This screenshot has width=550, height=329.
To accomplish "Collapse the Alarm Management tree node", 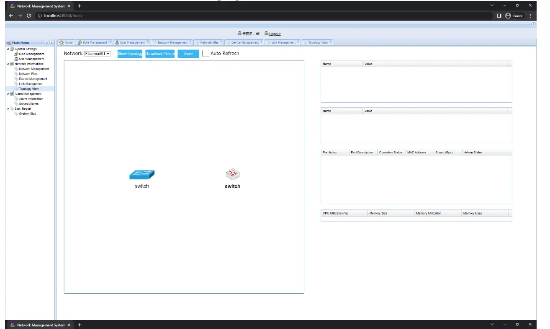I will tap(8, 93).
